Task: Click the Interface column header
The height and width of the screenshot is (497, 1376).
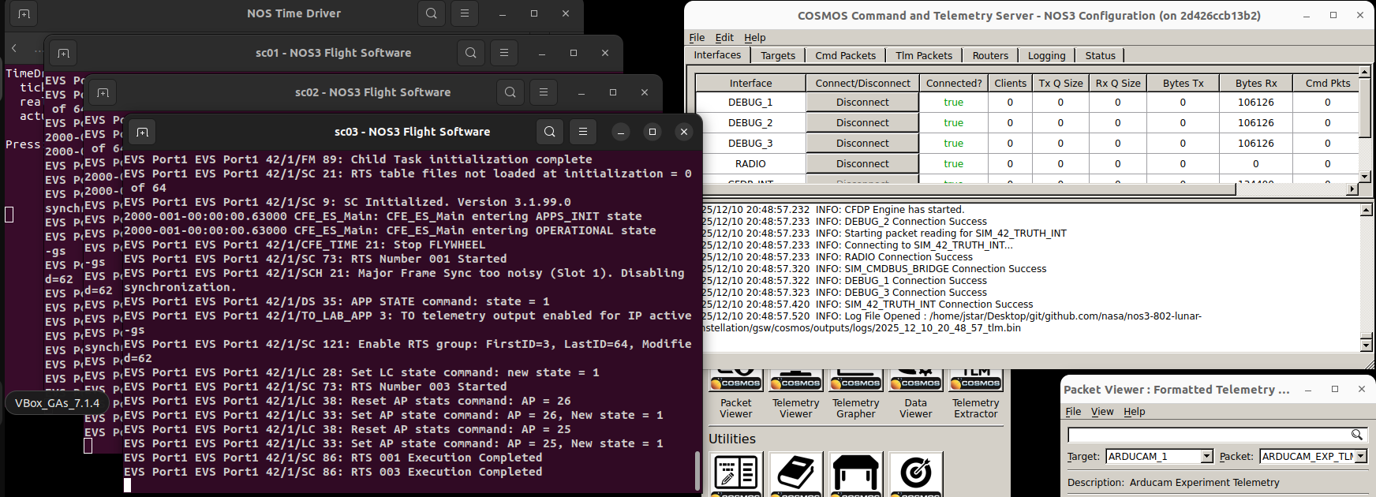Action: tap(750, 83)
